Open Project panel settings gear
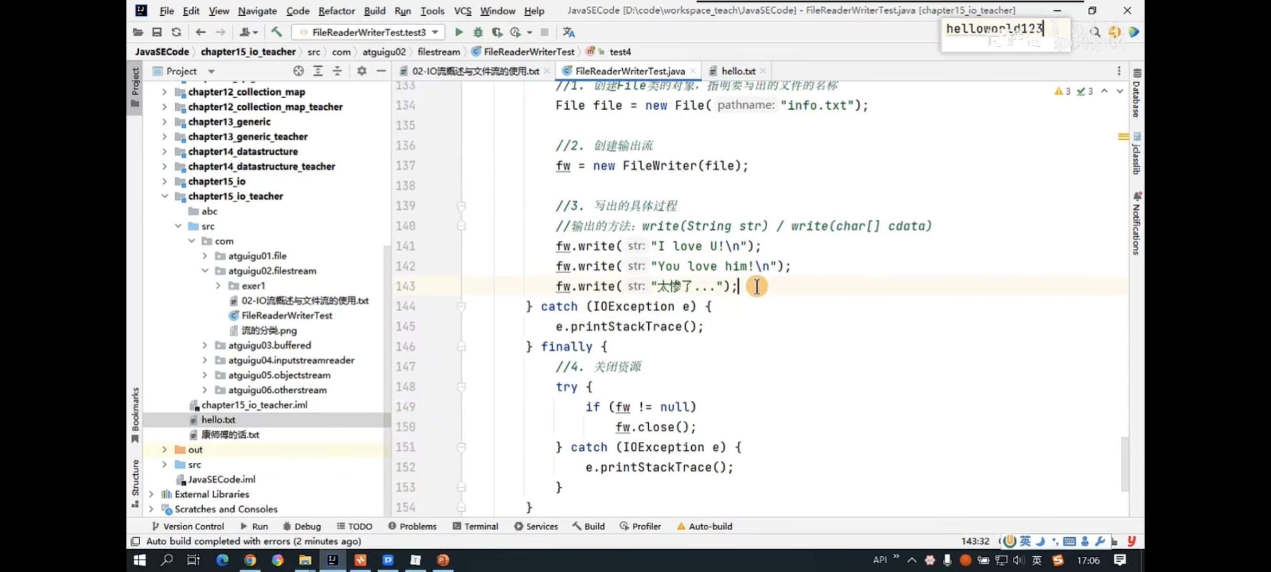Viewport: 1271px width, 572px height. tap(362, 71)
